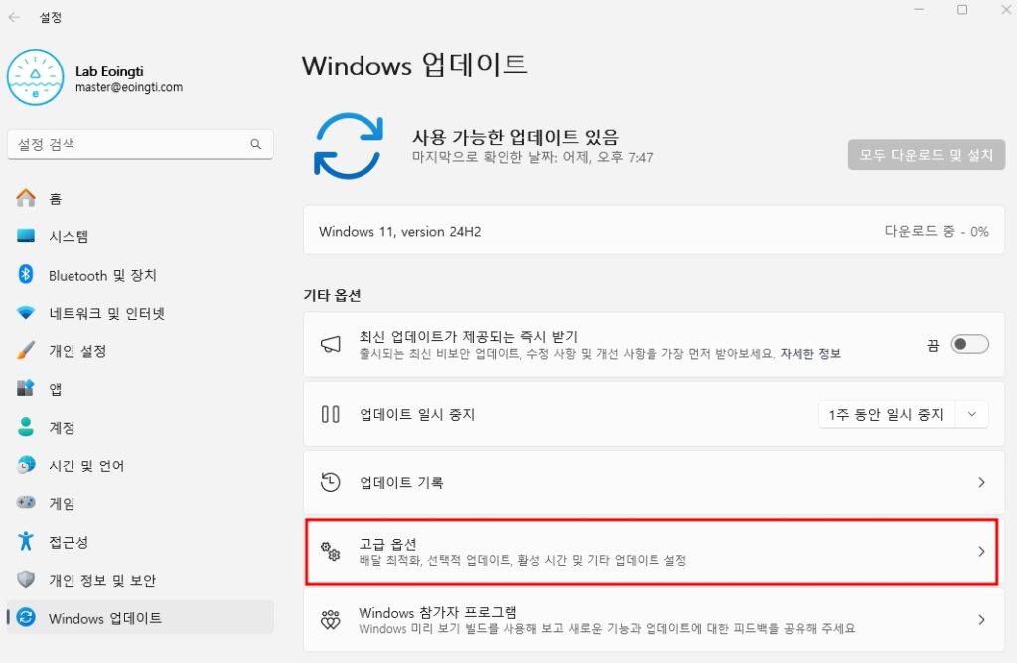This screenshot has height=663, width=1017.
Task: Toggle 최신 업데이트가 제공되는 즉시 받기 switch
Action: click(969, 344)
